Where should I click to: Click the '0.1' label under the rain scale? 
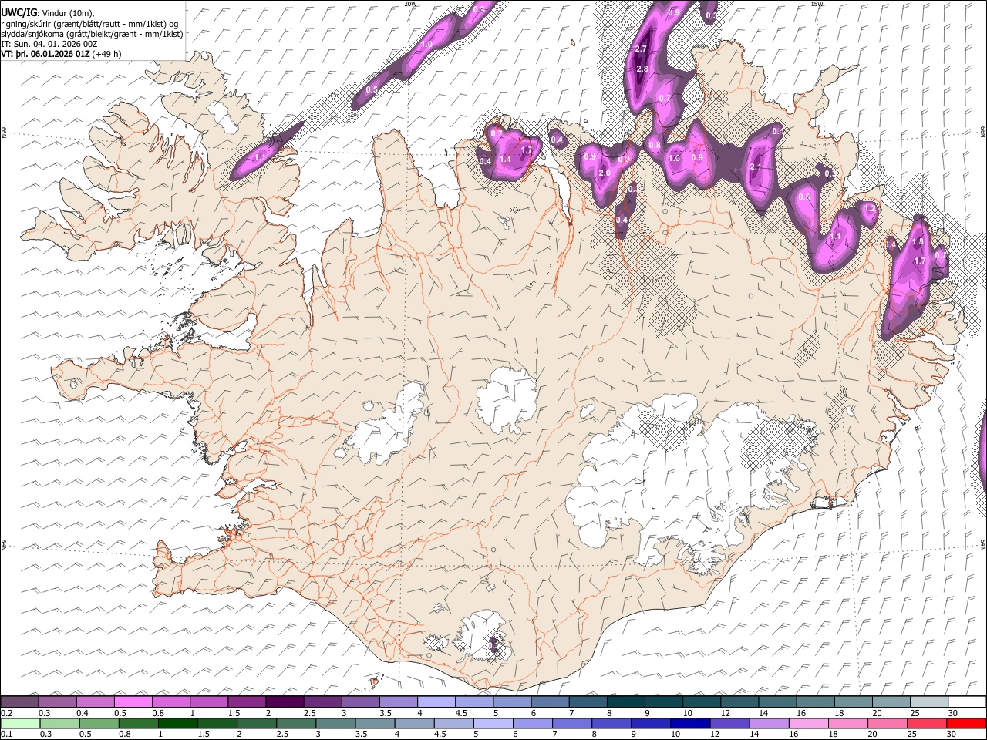click(x=7, y=734)
